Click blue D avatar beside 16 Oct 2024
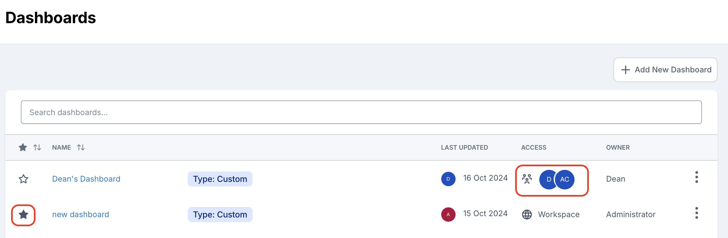728x238 pixels. pos(448,179)
